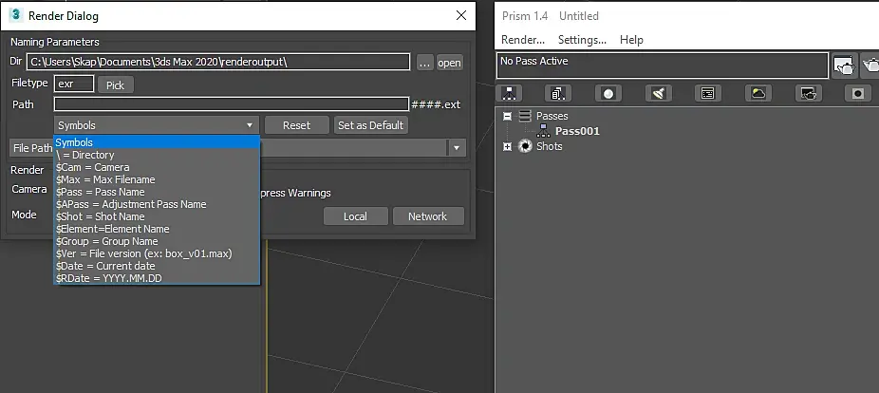Image resolution: width=879 pixels, height=393 pixels.
Task: Click the Dir path input field
Action: (x=218, y=62)
